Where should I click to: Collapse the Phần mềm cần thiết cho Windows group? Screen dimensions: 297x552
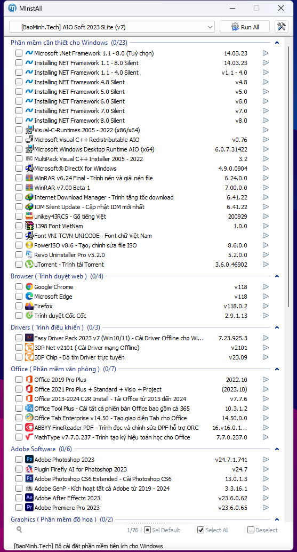(277, 43)
